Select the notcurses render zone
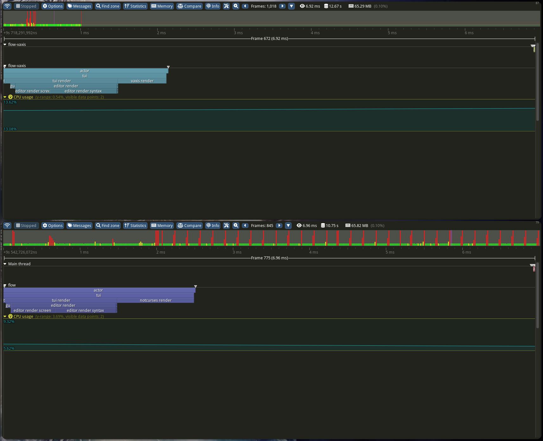543x441 pixels. 155,300
